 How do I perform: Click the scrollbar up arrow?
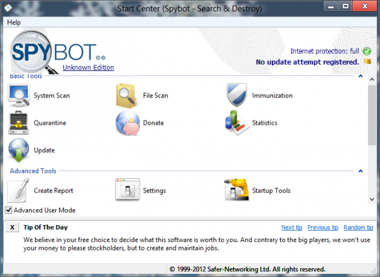point(372,79)
